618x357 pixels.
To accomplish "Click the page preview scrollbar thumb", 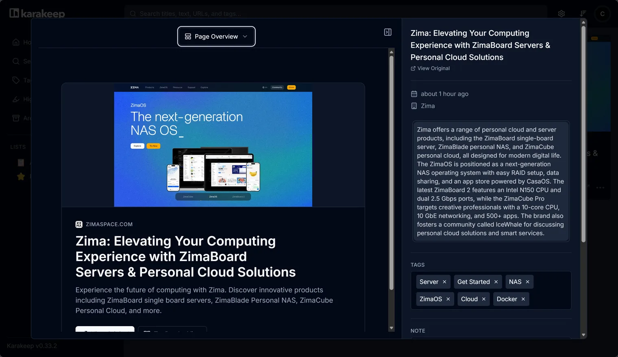I will coord(392,173).
